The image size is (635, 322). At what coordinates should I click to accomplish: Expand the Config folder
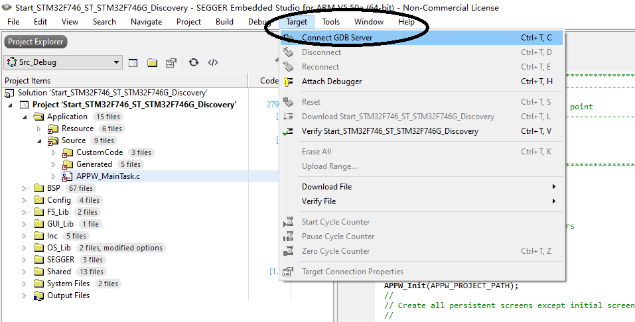pyautogui.click(x=25, y=200)
